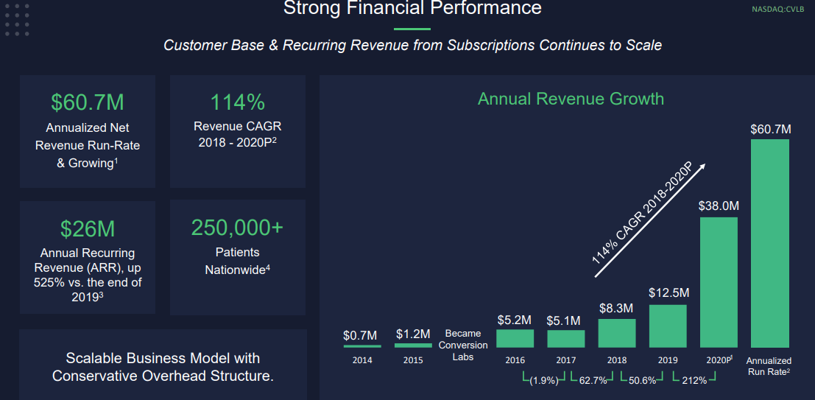Click the Annual Revenue Growth chart title
815x400 pixels.
[x=571, y=99]
